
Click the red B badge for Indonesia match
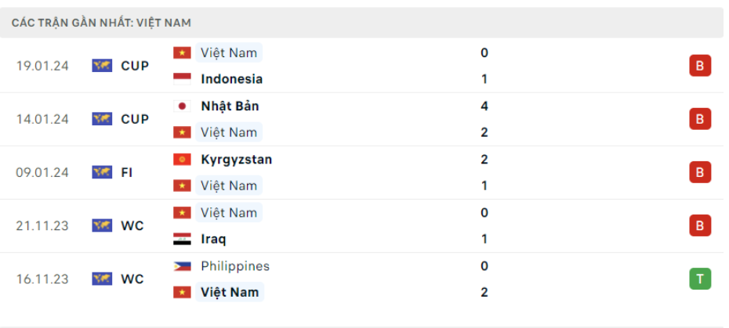tap(700, 66)
